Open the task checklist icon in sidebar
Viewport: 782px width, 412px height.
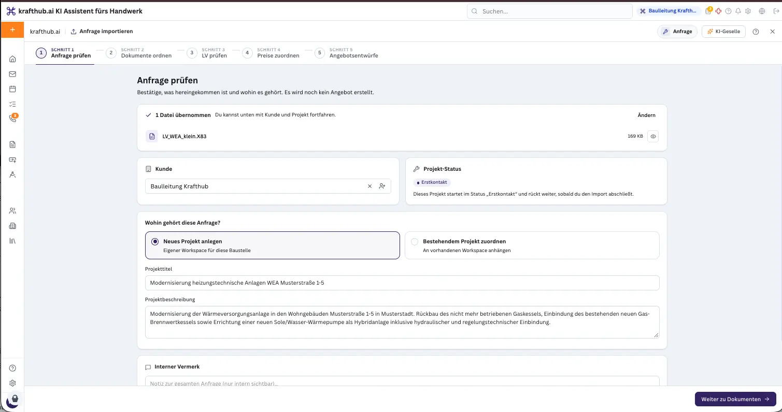(12, 104)
